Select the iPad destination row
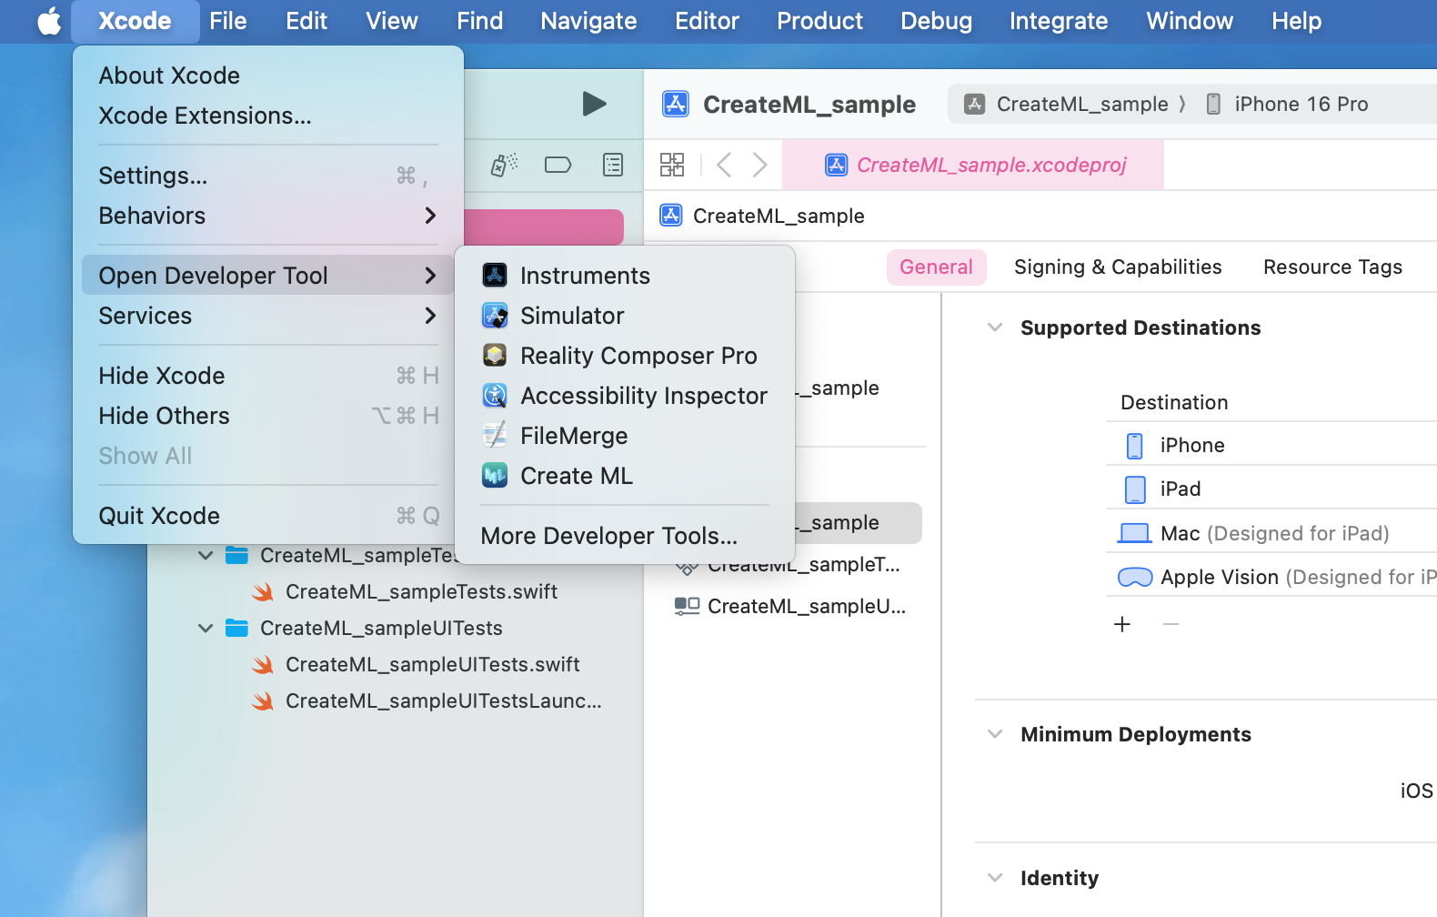1437x917 pixels. point(1271,489)
